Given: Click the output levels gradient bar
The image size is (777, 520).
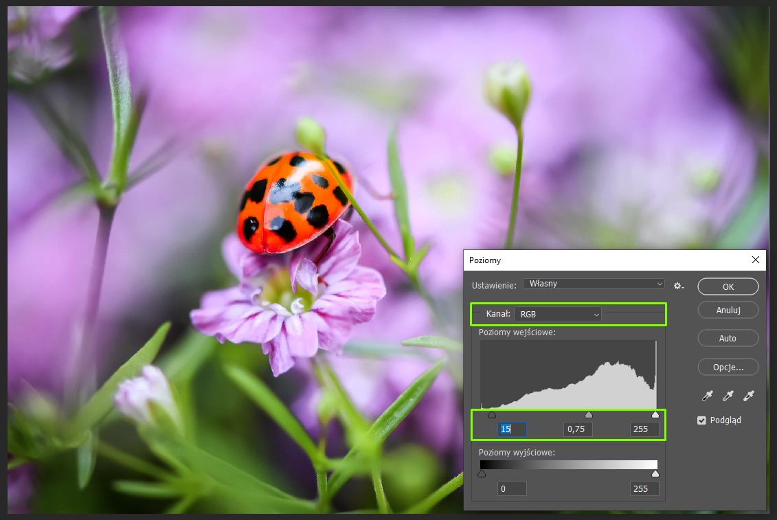Looking at the screenshot, I should pos(568,465).
